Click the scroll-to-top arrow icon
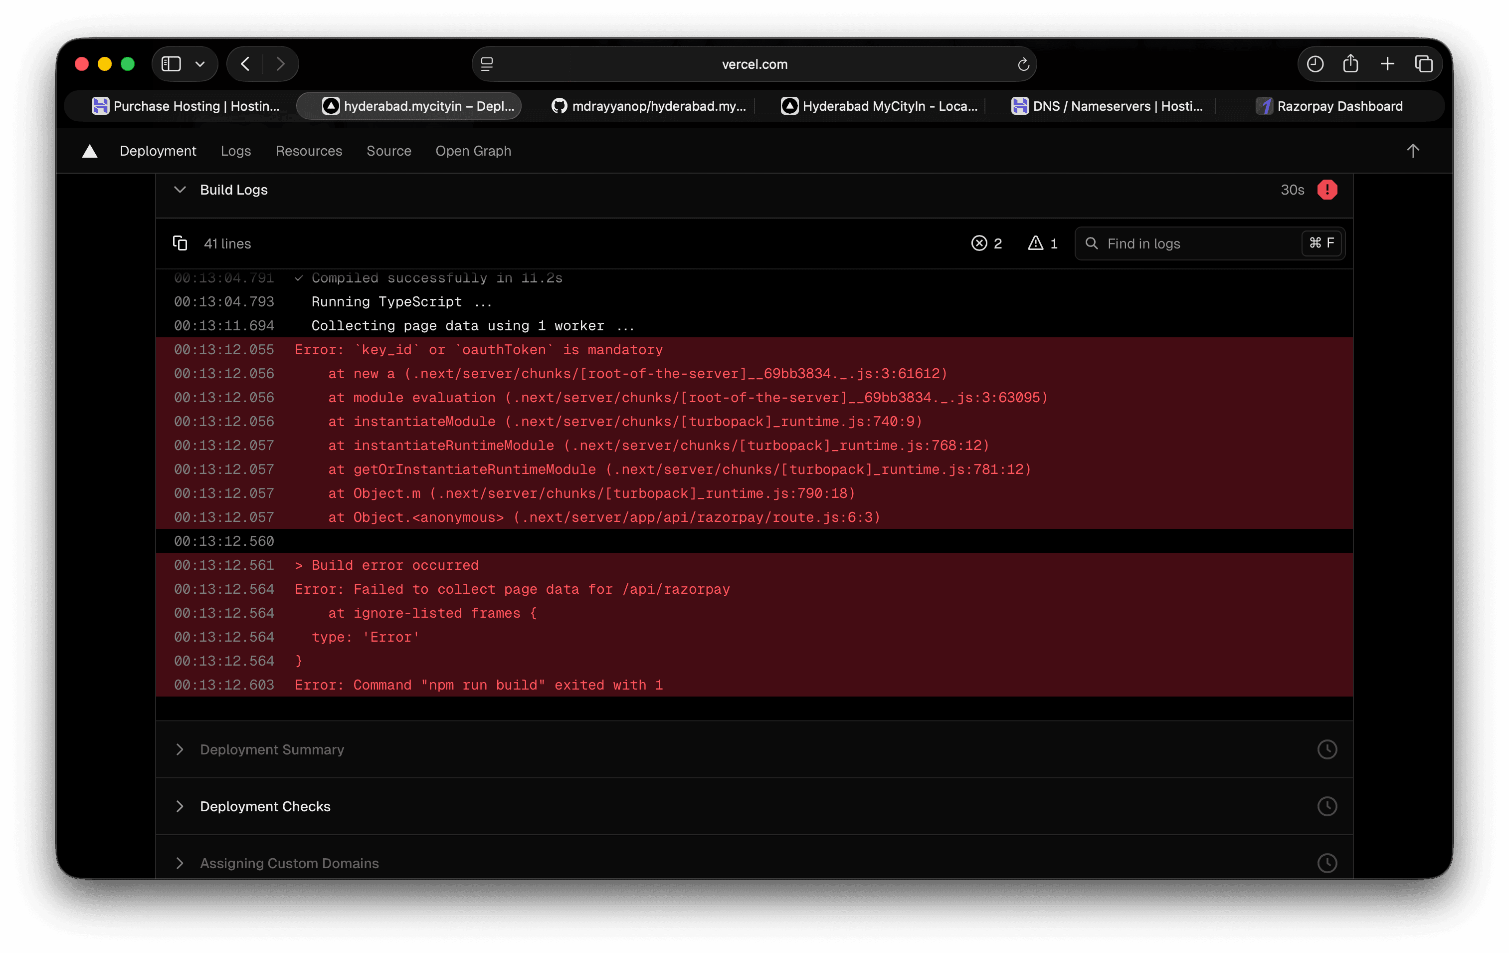 (x=1412, y=151)
